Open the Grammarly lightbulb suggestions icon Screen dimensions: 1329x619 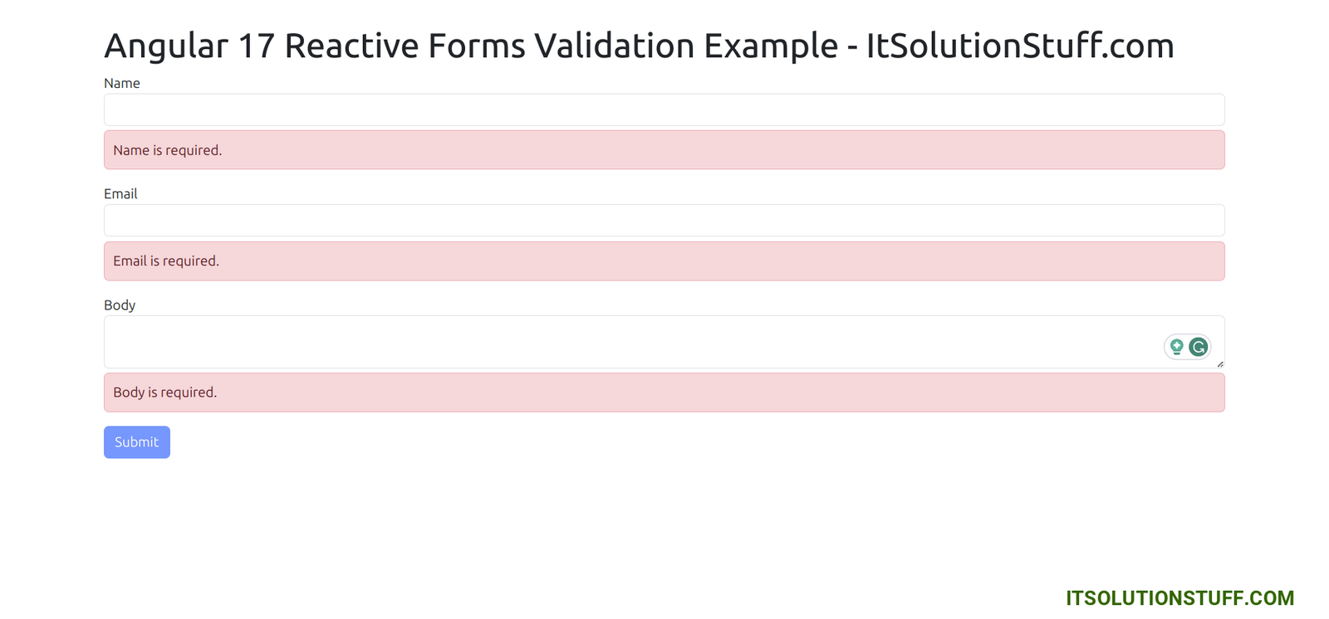pos(1176,347)
